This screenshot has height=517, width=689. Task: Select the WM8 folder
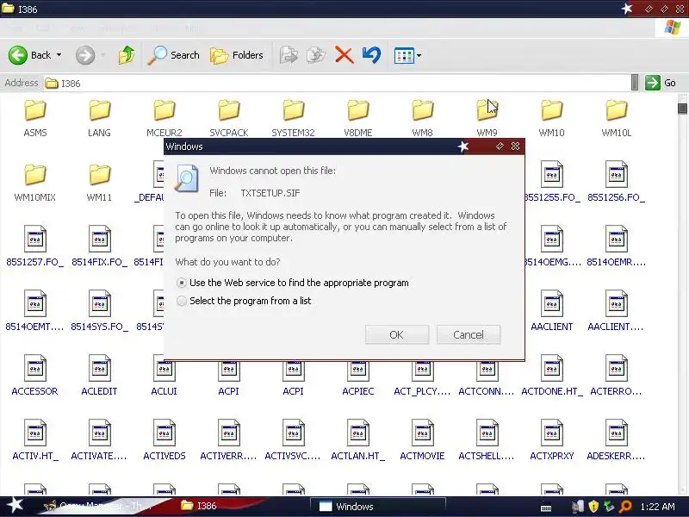click(x=422, y=118)
